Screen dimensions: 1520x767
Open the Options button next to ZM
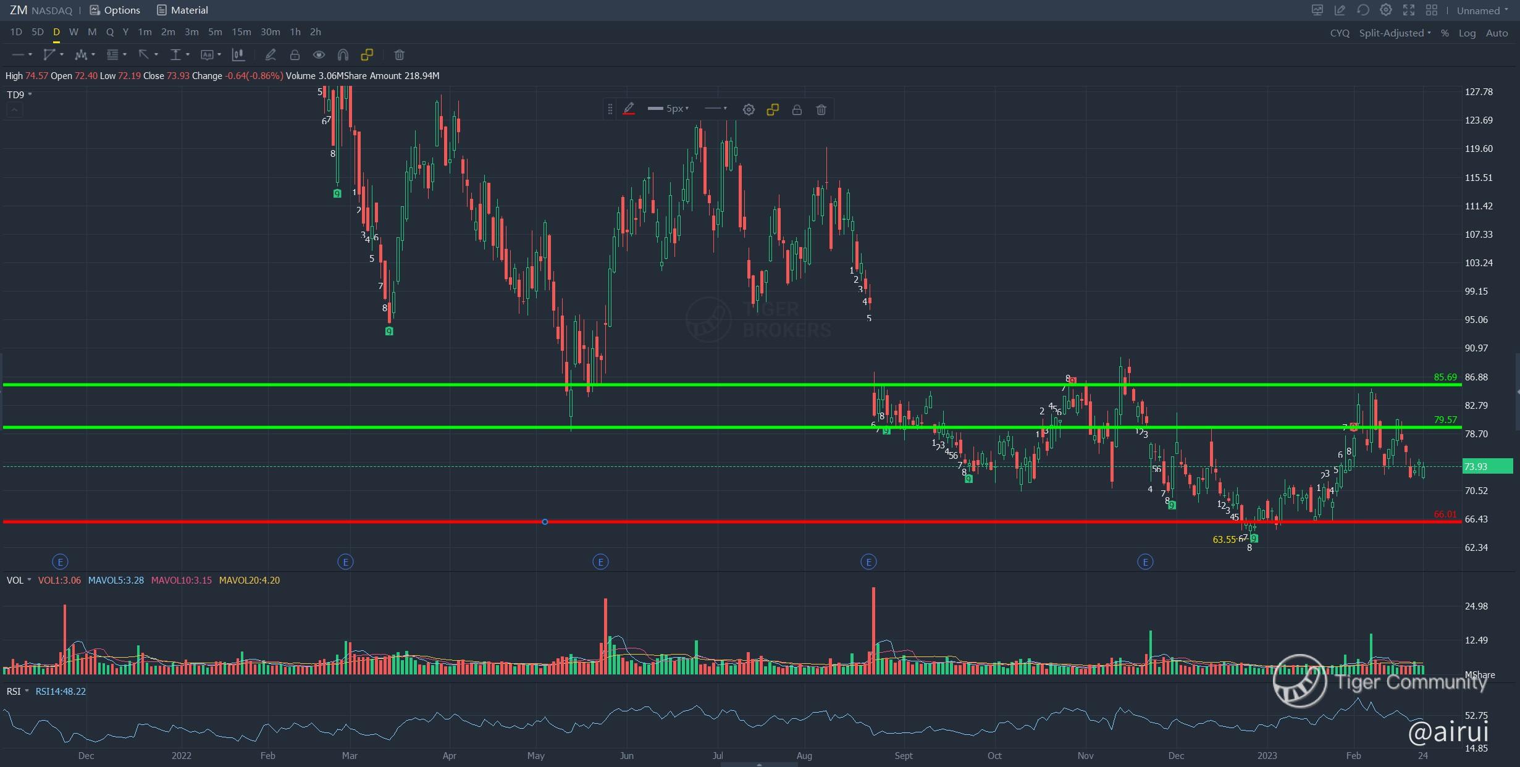pos(115,10)
